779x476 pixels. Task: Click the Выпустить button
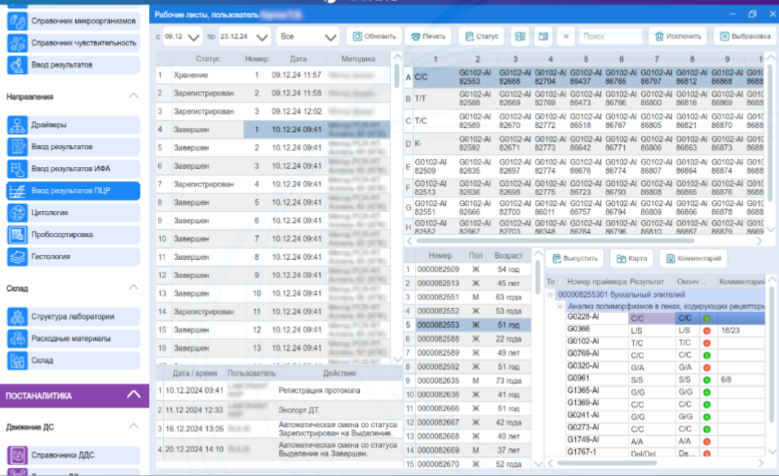click(x=573, y=259)
